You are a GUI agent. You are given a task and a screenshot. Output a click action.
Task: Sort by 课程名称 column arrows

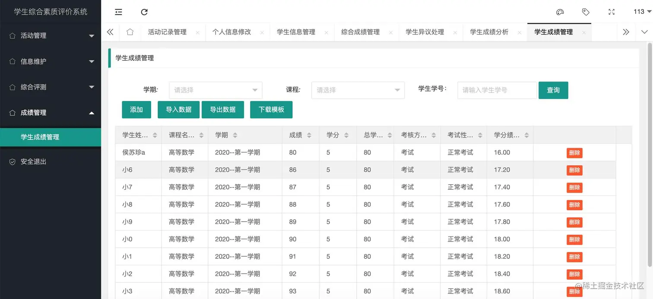[201, 135]
